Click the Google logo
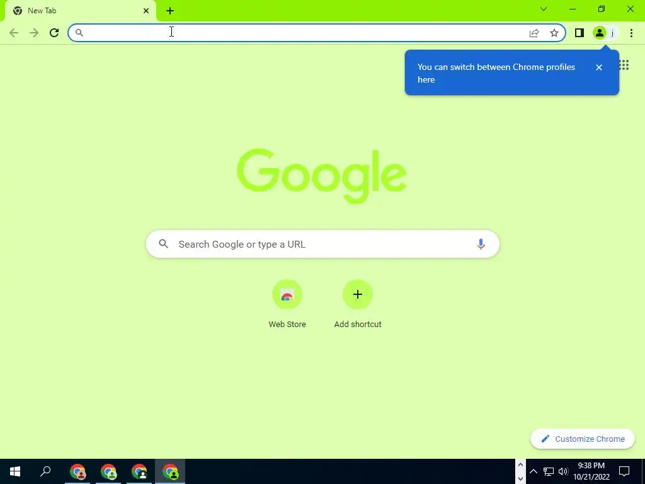The image size is (645, 484). (x=322, y=176)
